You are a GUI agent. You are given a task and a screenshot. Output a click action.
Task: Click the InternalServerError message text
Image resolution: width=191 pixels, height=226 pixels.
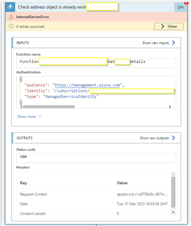(33, 17)
